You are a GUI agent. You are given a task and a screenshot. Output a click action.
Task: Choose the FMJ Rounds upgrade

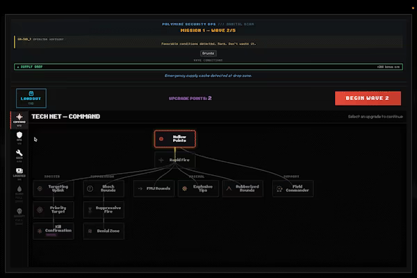pyautogui.click(x=154, y=188)
